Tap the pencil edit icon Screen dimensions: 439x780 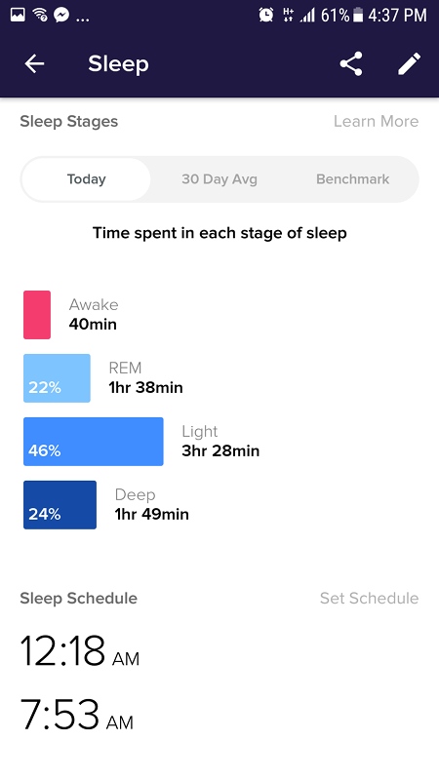(x=409, y=63)
